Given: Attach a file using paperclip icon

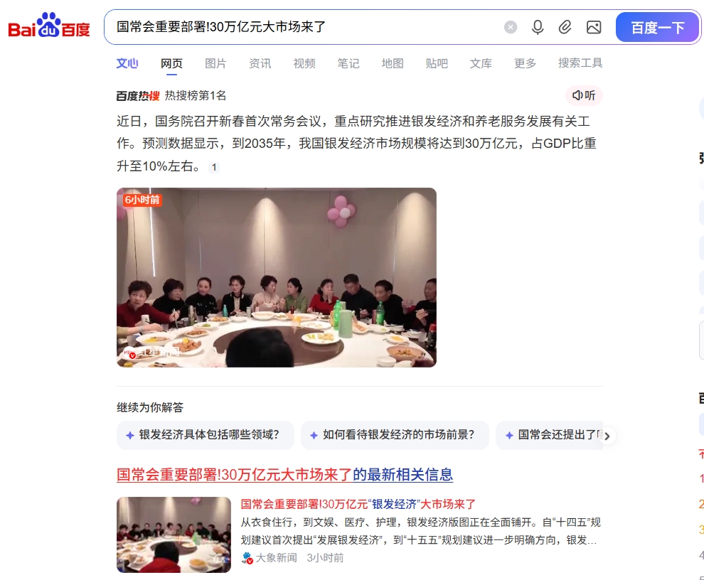Looking at the screenshot, I should point(565,28).
